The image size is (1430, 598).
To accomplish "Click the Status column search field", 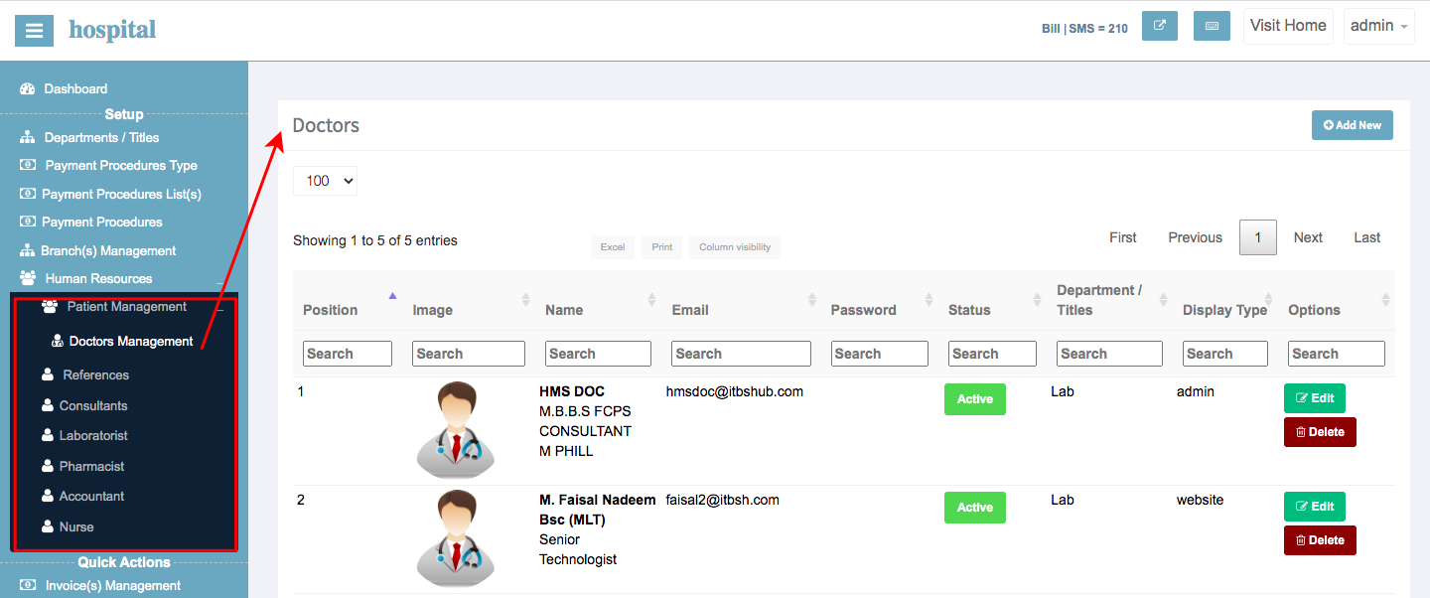I will [992, 354].
